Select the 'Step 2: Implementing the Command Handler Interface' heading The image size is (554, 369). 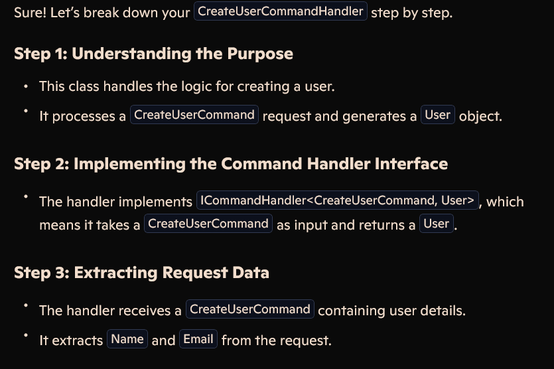click(231, 164)
